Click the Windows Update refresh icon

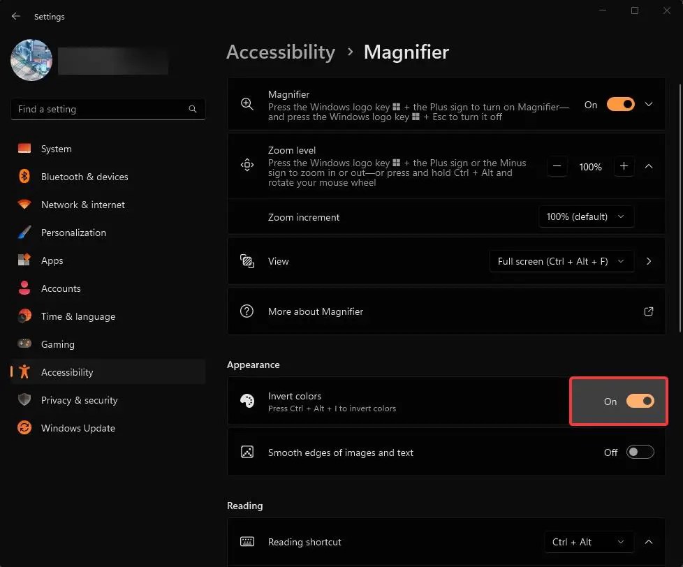24,427
